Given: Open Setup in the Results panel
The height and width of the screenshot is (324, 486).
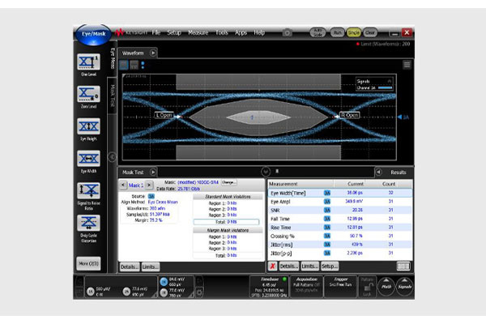Looking at the screenshot, I should (x=330, y=266).
